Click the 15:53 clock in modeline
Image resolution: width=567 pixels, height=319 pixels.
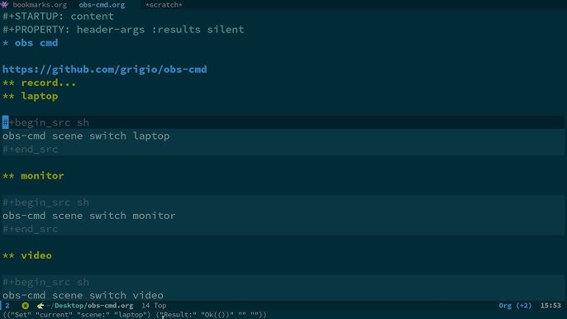coord(550,306)
